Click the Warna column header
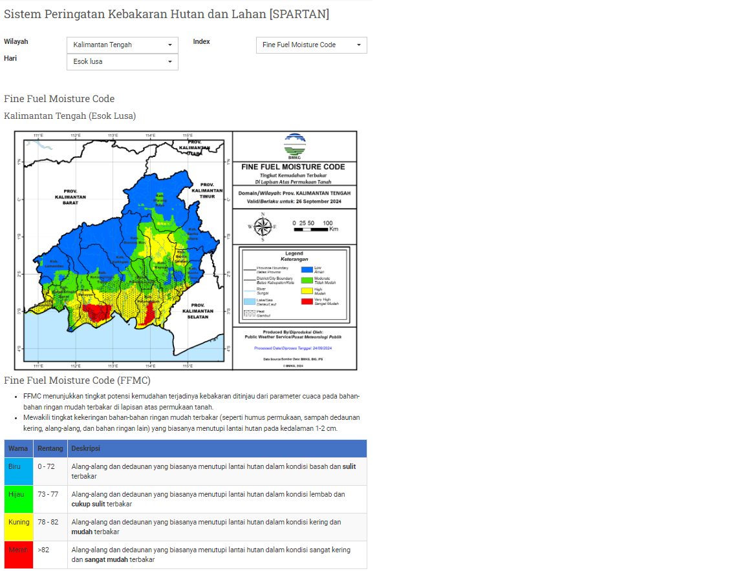Image resolution: width=745 pixels, height=571 pixels. pos(19,448)
